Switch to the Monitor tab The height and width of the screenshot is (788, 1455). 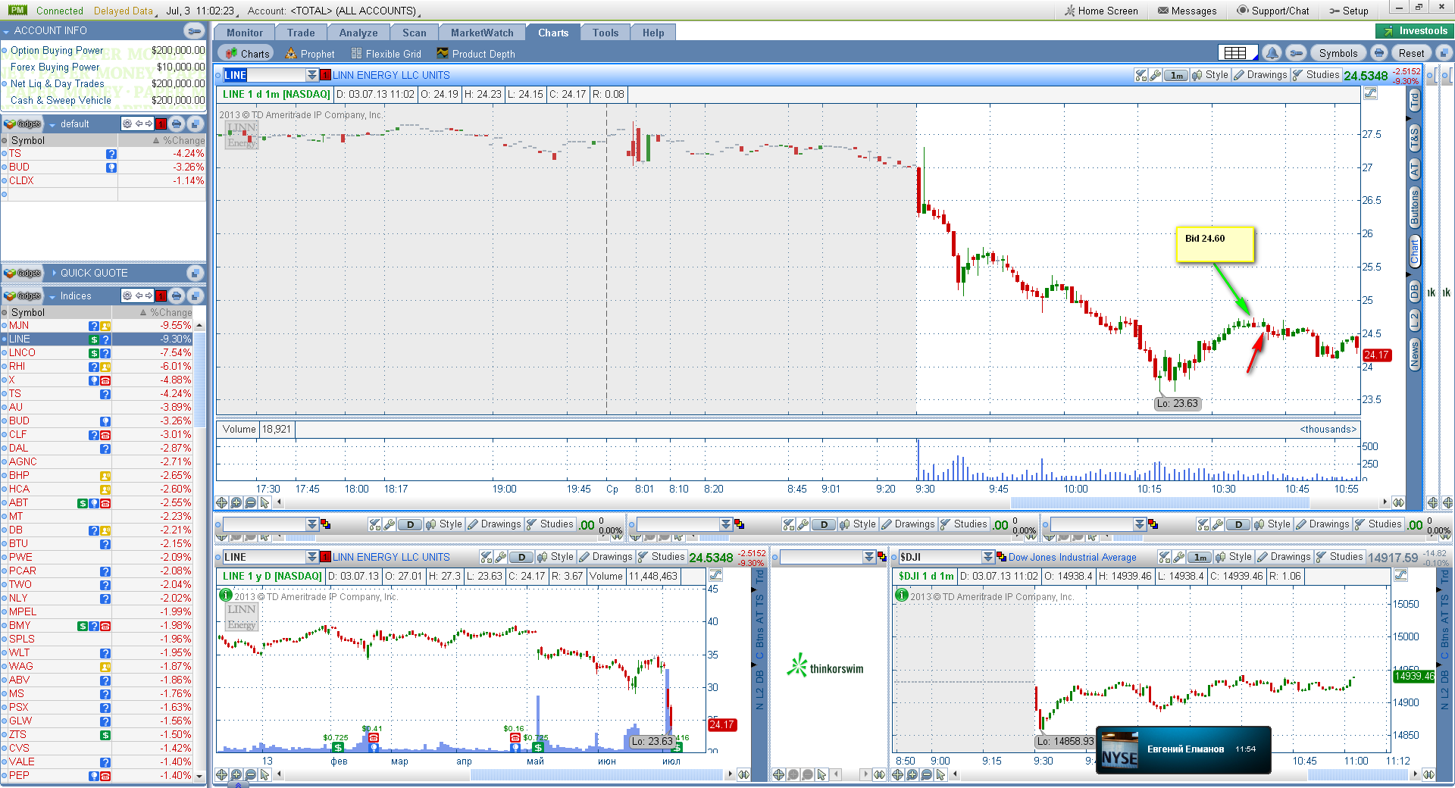[x=245, y=33]
